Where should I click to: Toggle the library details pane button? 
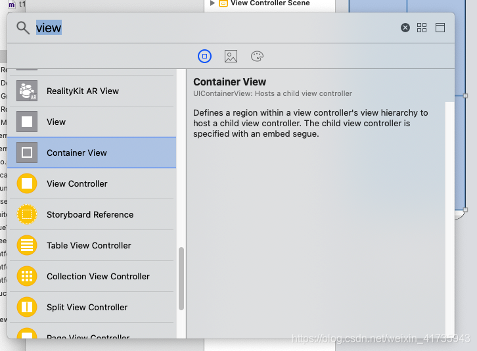[440, 28]
